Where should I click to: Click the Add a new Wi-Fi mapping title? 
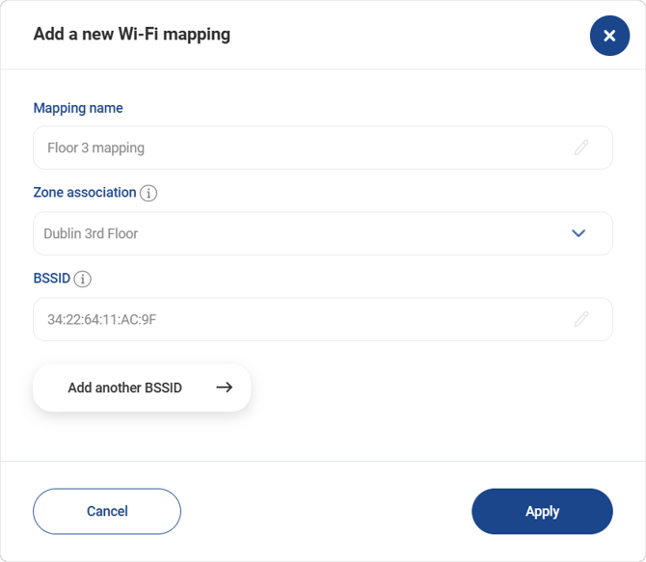coord(132,34)
